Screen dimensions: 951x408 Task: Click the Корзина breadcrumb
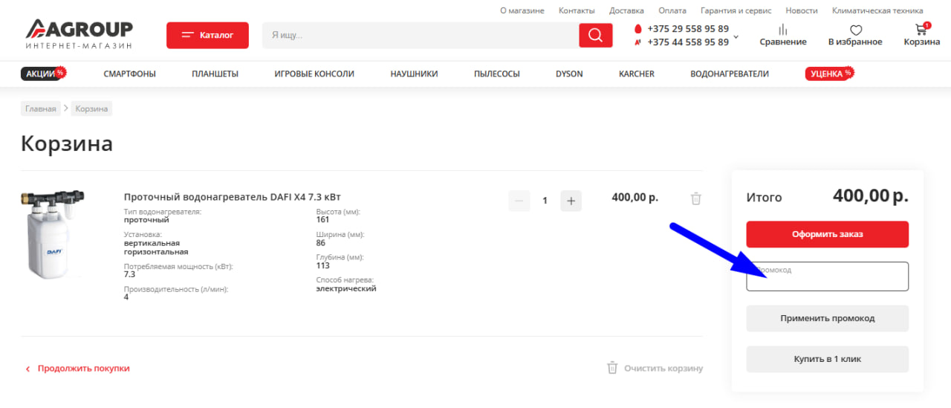(91, 109)
